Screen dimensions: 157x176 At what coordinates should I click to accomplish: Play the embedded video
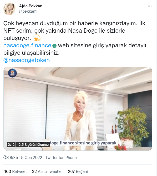click(78, 109)
